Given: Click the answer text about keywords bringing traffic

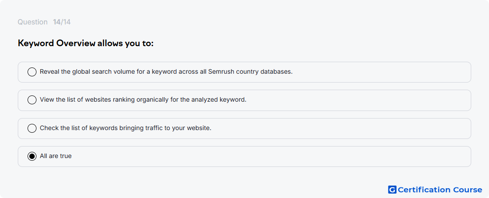Looking at the screenshot, I should pyautogui.click(x=126, y=128).
